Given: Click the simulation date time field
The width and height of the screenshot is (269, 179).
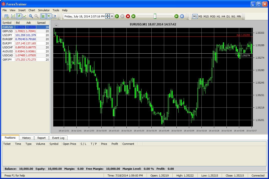Looking at the screenshot, I should point(84,16).
